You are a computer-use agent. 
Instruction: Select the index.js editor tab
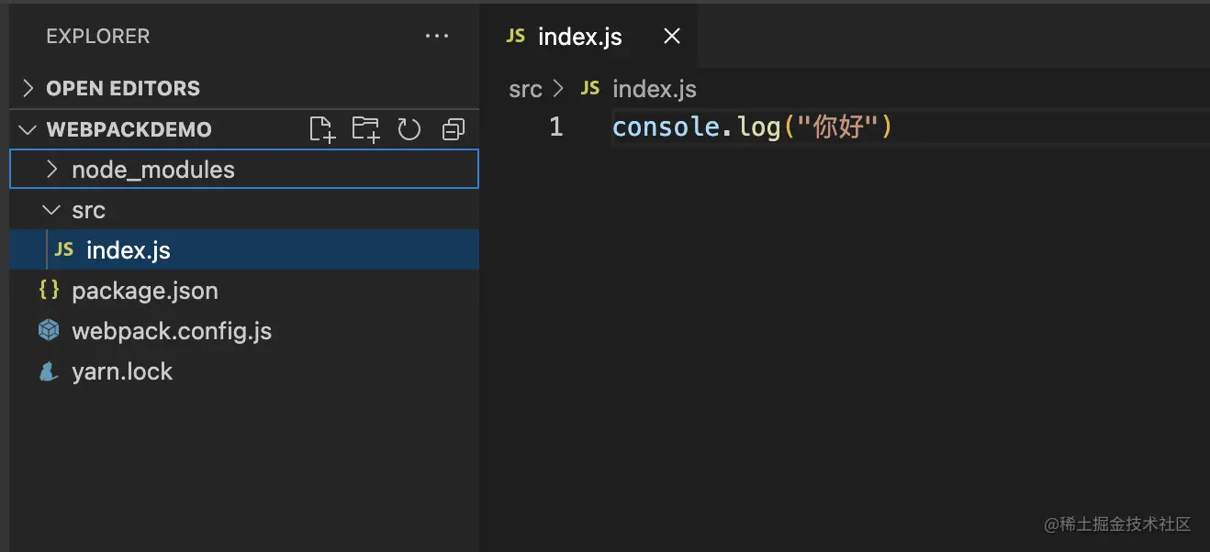point(578,37)
